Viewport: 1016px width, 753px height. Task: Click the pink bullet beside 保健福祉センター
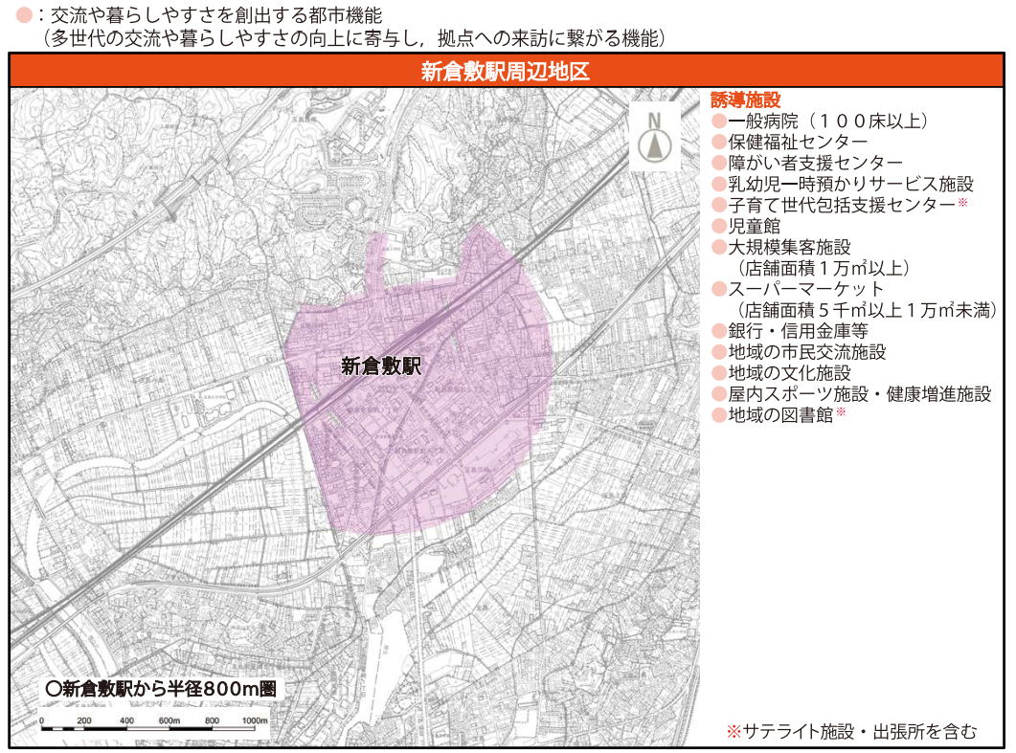pos(718,143)
